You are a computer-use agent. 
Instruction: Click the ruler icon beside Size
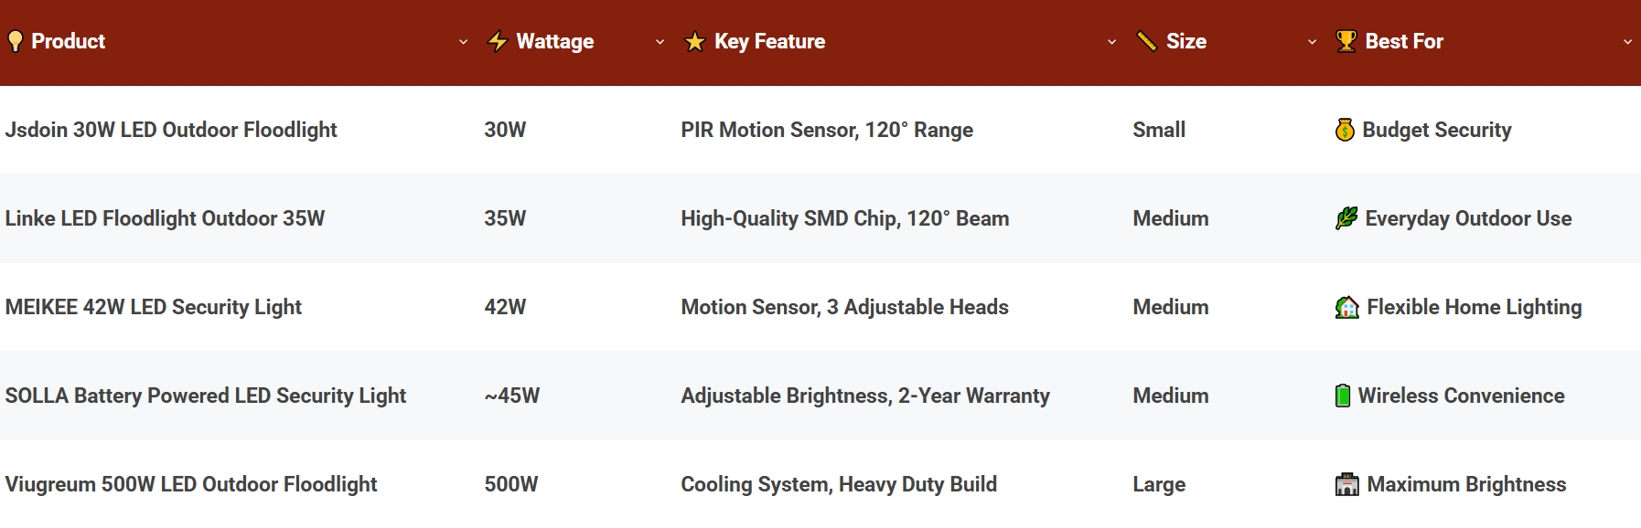(1146, 41)
